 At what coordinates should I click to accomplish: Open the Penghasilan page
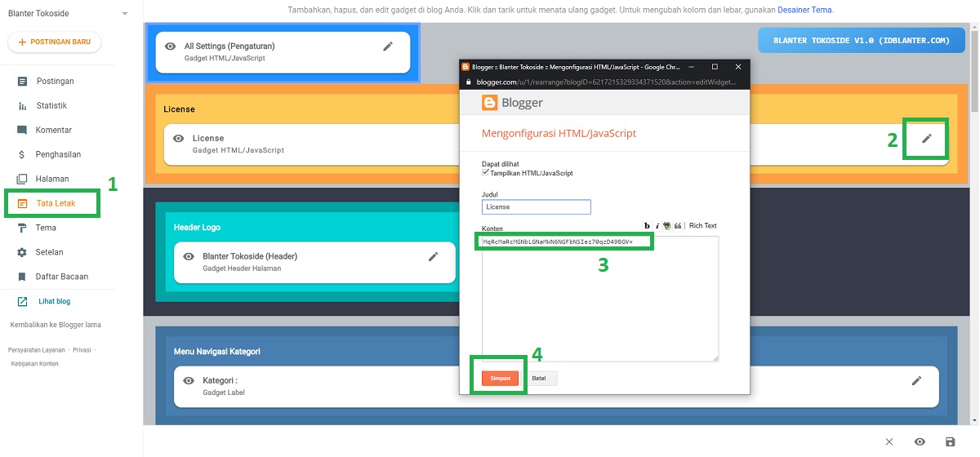click(x=58, y=154)
